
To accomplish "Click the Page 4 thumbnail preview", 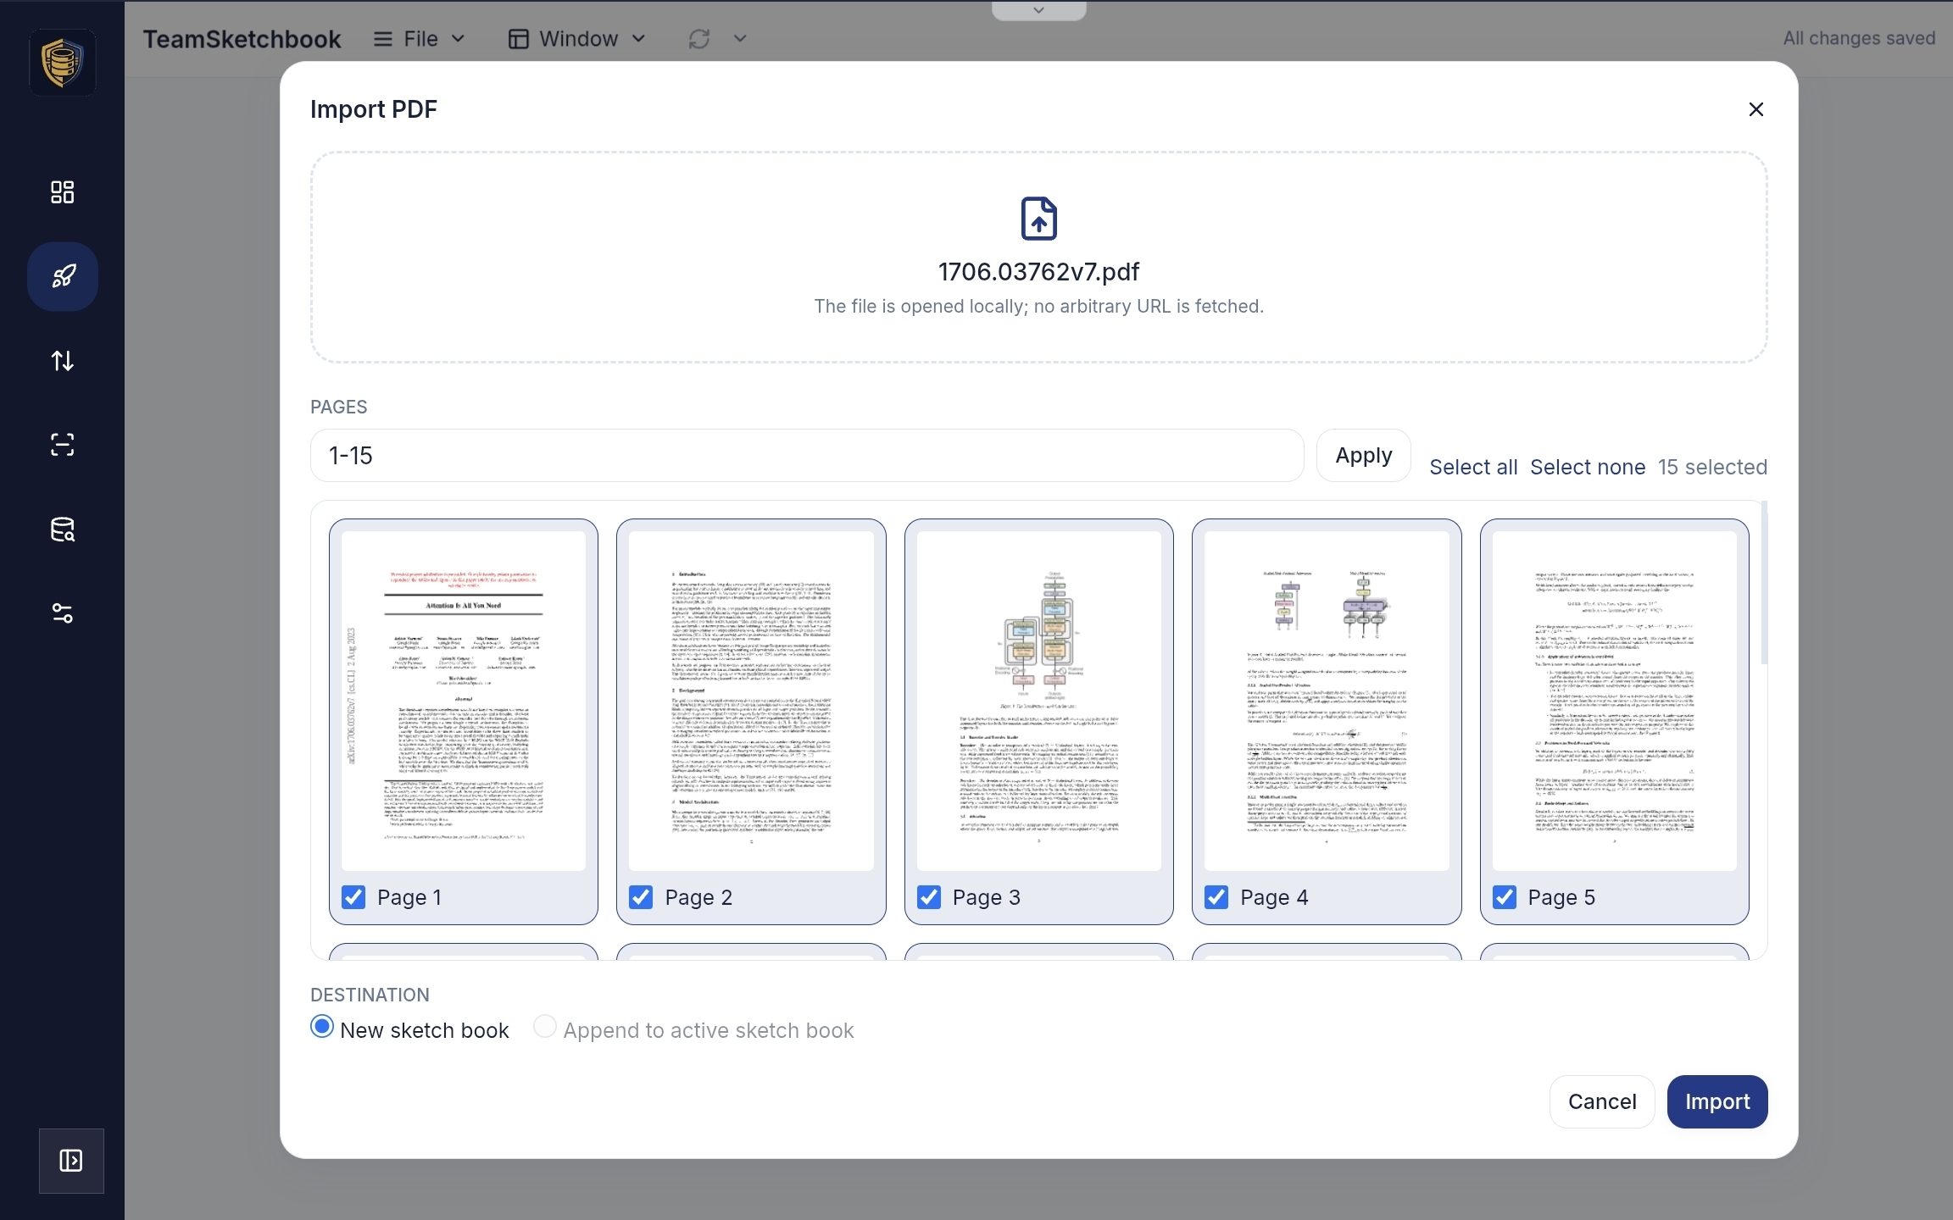I will coord(1327,701).
